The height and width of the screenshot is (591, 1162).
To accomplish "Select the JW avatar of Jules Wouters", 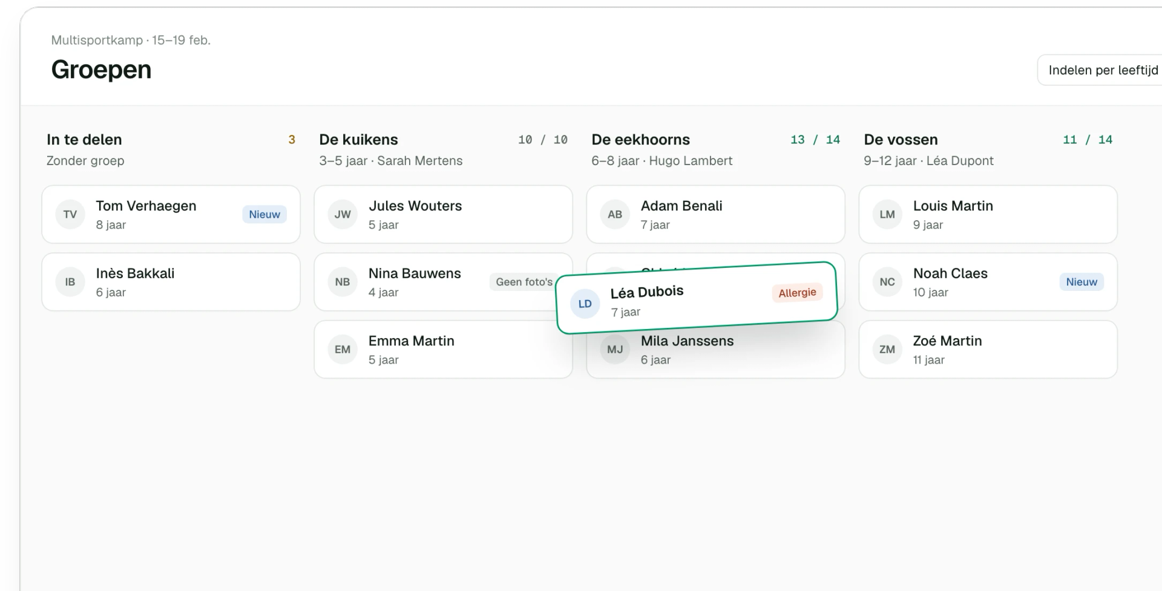I will pyautogui.click(x=343, y=214).
